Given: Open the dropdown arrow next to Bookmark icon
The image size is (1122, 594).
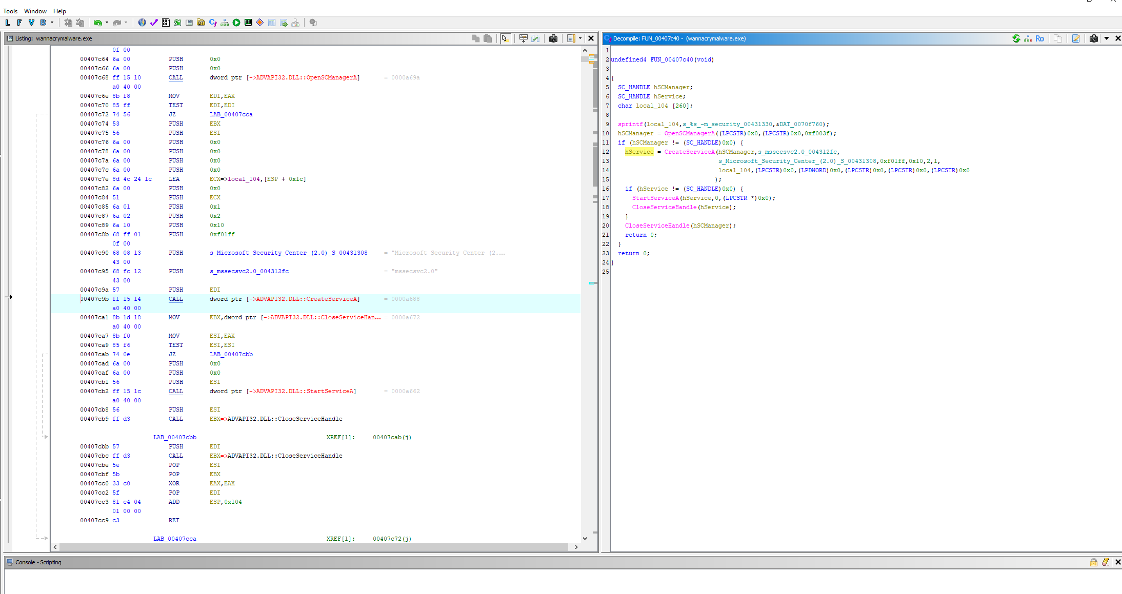Looking at the screenshot, I should coord(52,23).
